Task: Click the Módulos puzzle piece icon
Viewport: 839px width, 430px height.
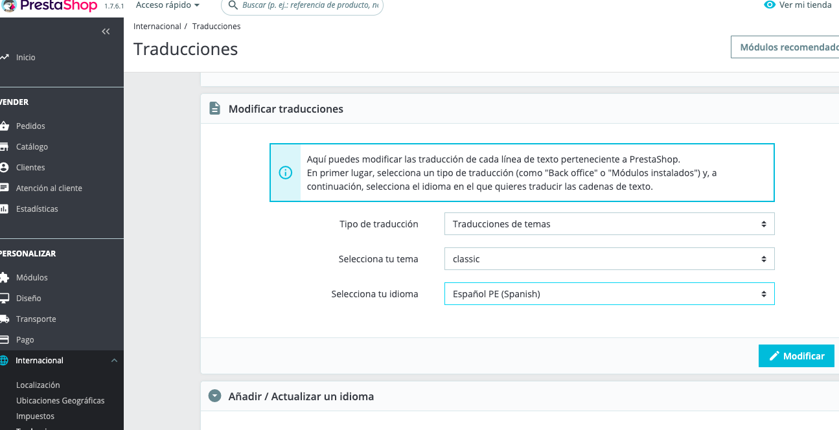Action: point(4,278)
